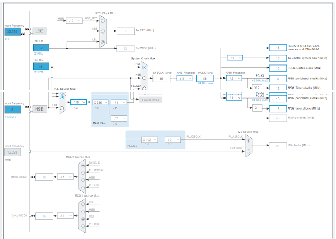
Task: Click the 48MHz clocks output value
Action: 278,118
